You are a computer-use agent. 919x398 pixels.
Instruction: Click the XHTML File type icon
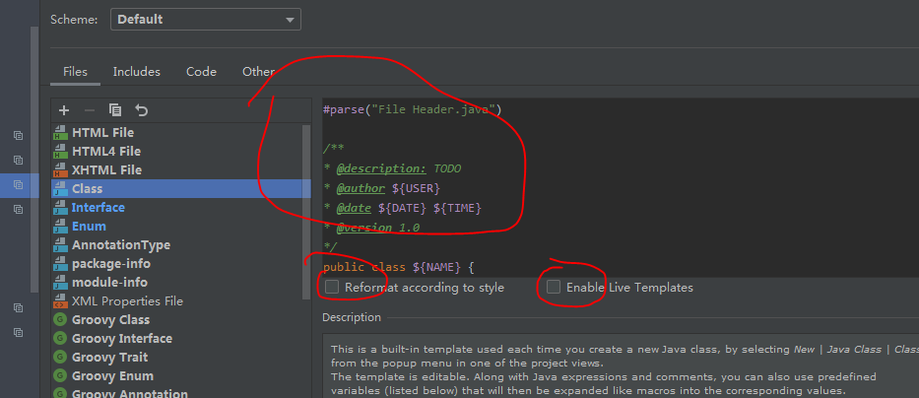60,170
